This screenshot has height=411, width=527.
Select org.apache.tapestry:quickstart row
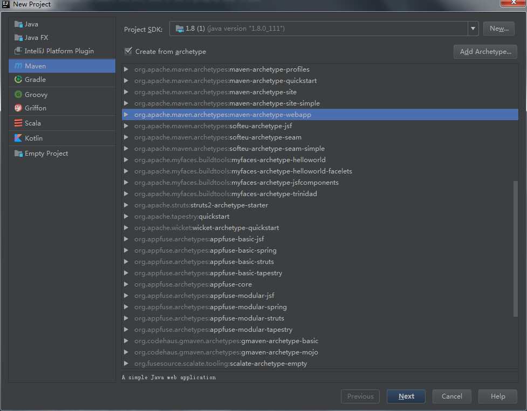point(320,217)
